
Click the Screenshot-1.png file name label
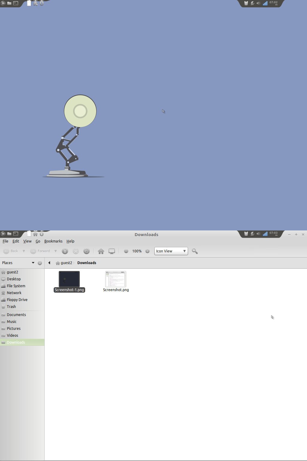click(x=69, y=290)
